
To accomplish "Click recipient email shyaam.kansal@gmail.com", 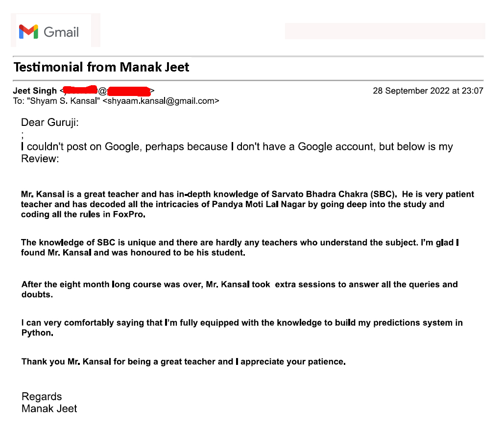I will click(x=161, y=101).
